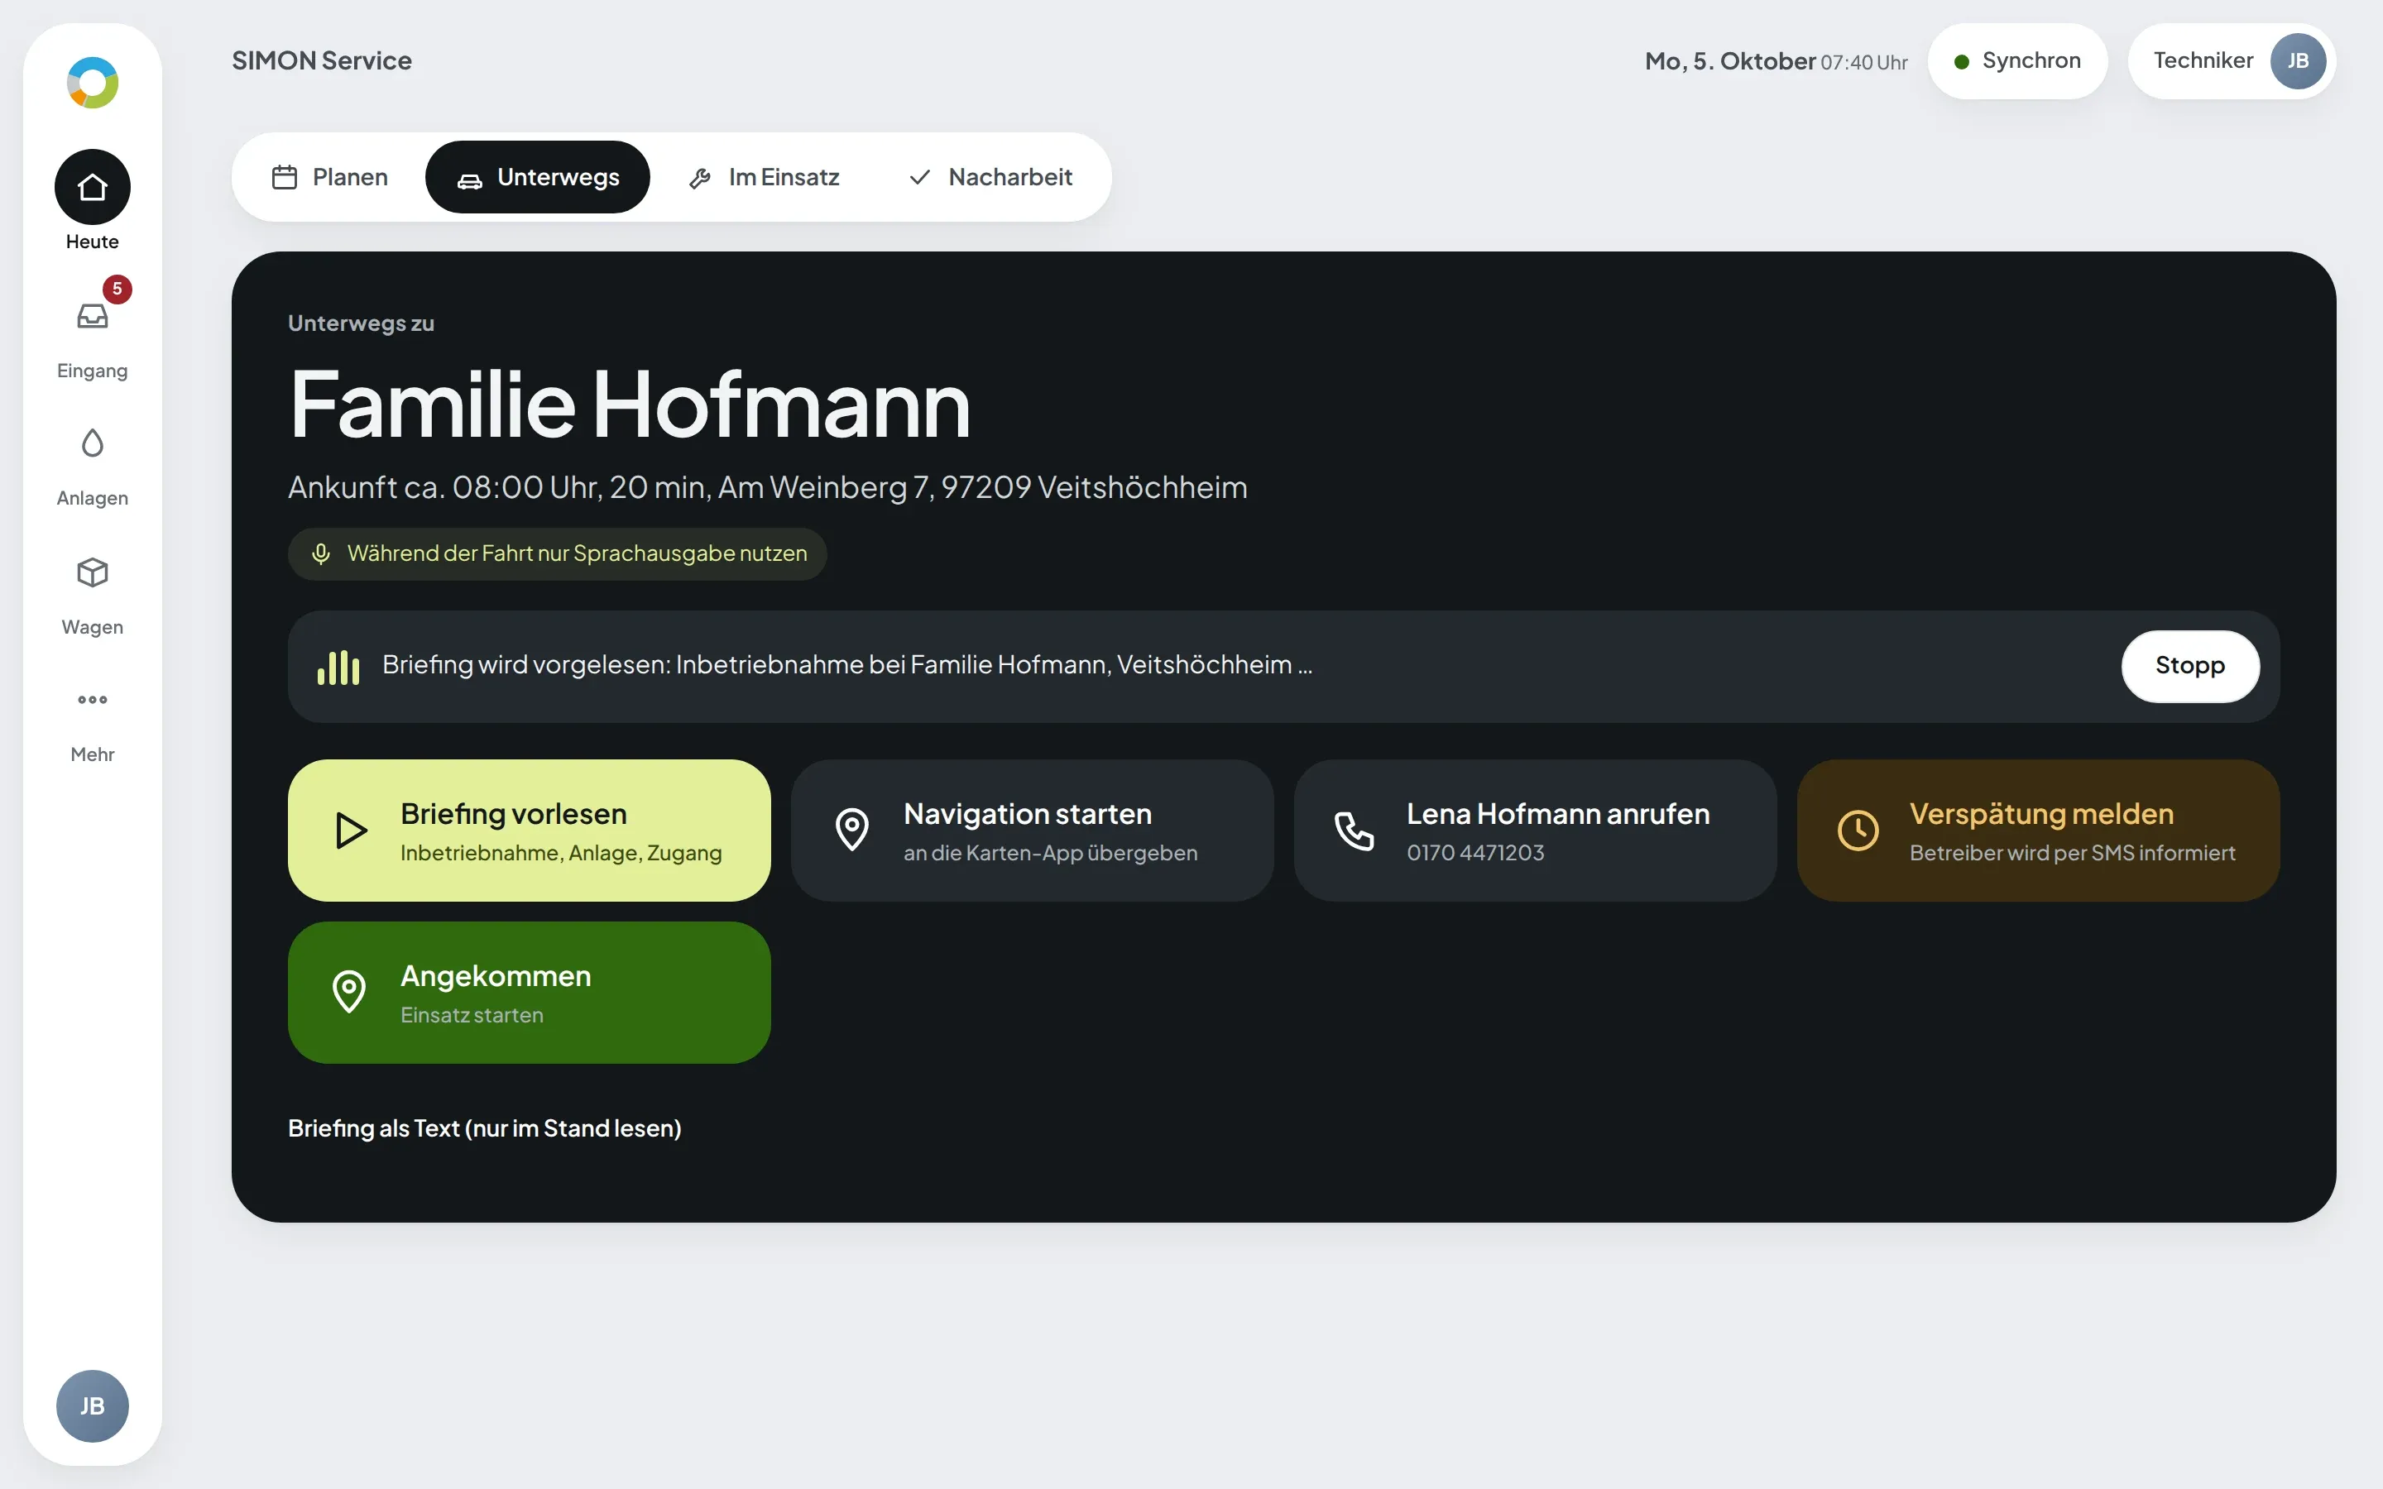Click the red 5 notification badge
Image resolution: width=2383 pixels, height=1489 pixels.
117,290
